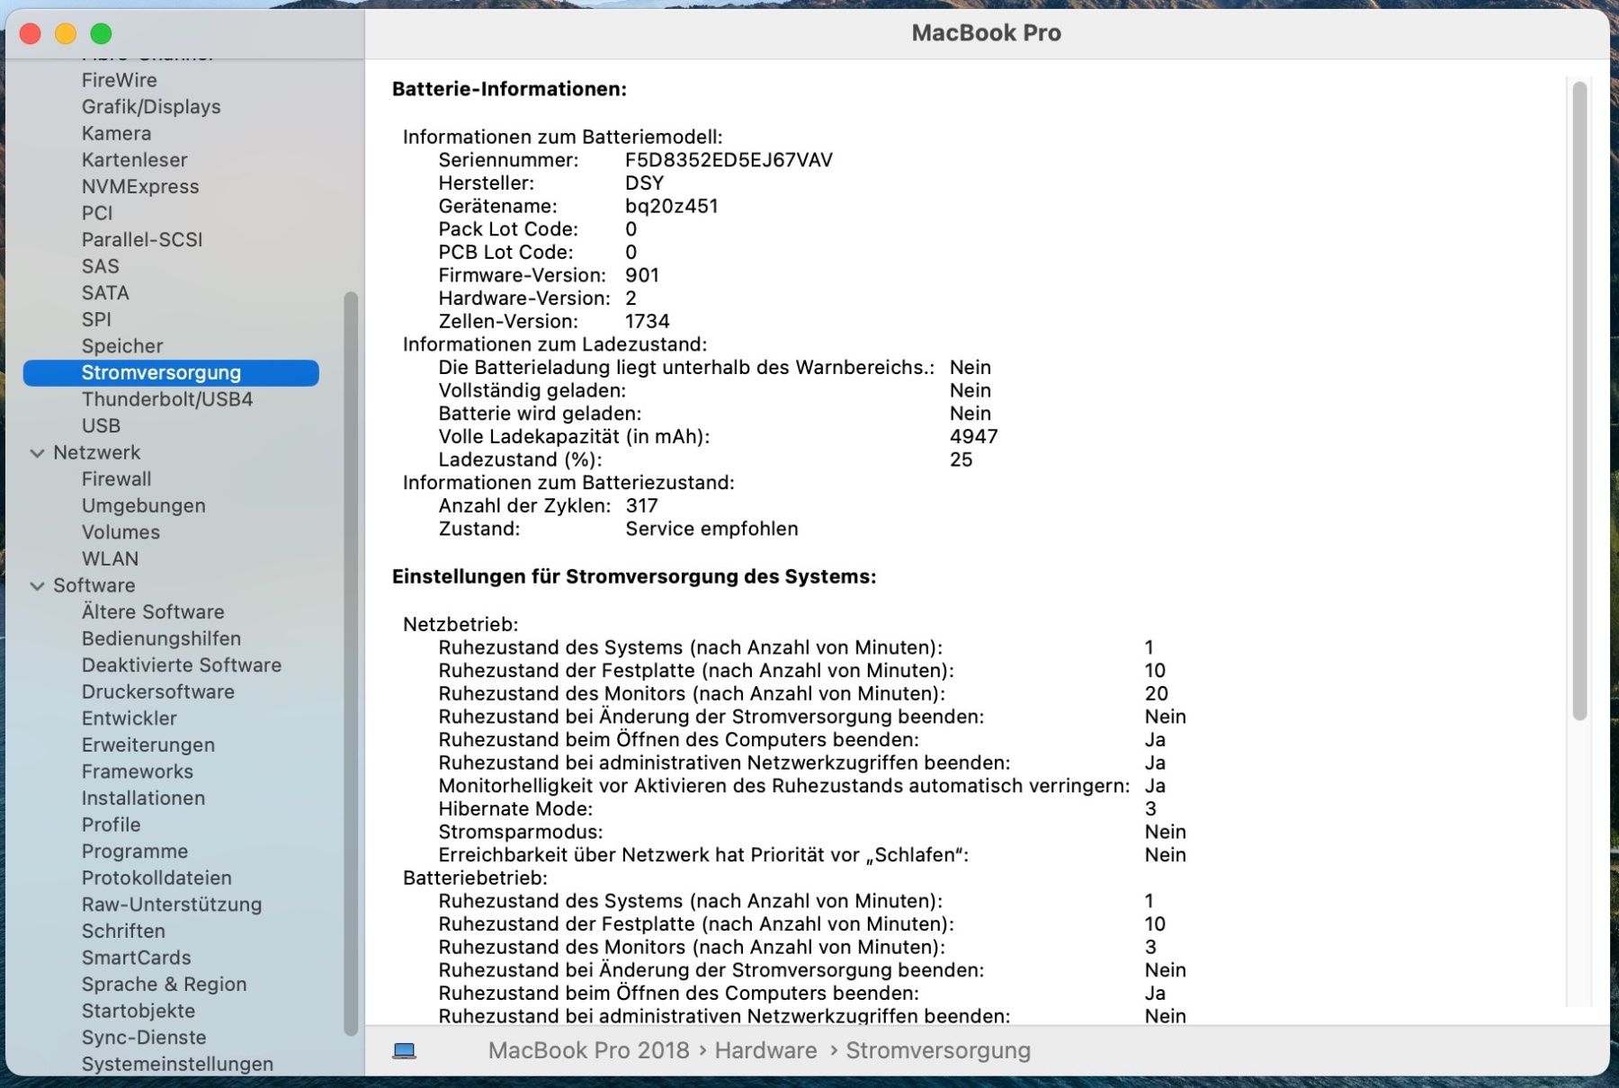Viewport: 1619px width, 1088px height.
Task: Open Grafik/Displays hardware entry
Action: point(151,107)
